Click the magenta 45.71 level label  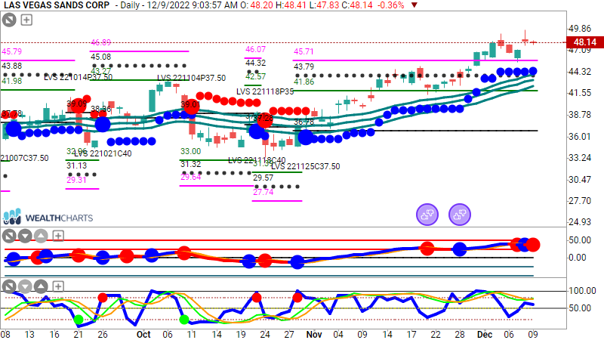[x=304, y=51]
